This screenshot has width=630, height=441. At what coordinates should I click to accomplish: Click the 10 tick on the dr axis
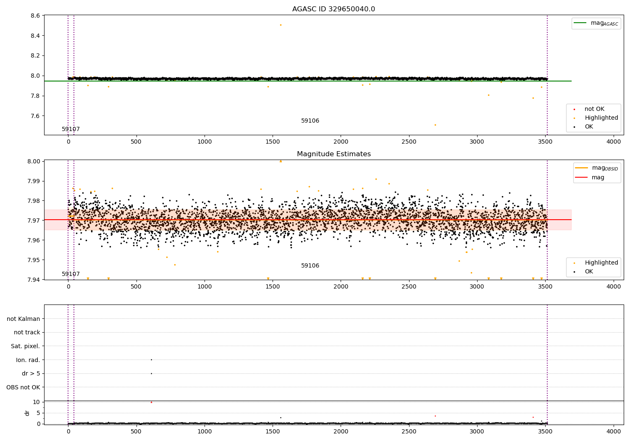tap(37, 402)
